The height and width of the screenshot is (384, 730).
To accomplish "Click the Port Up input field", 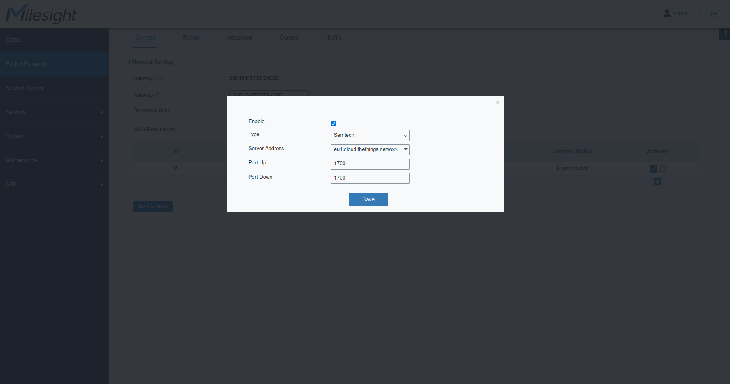I will 370,164.
